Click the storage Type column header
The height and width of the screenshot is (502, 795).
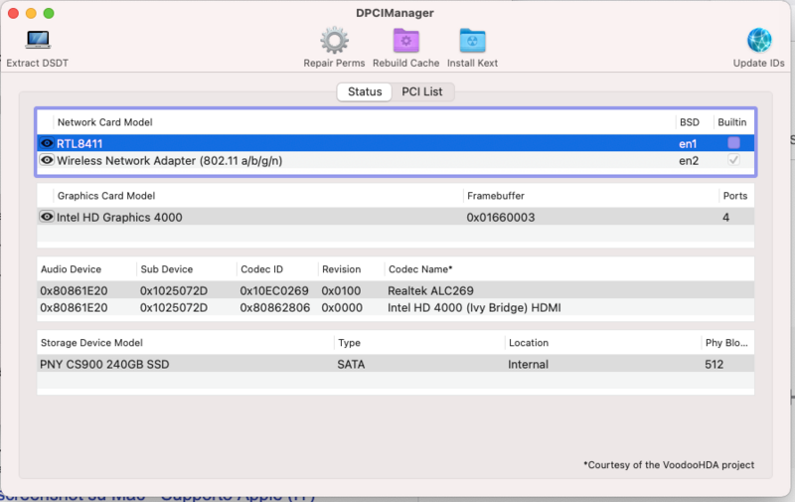(x=349, y=343)
